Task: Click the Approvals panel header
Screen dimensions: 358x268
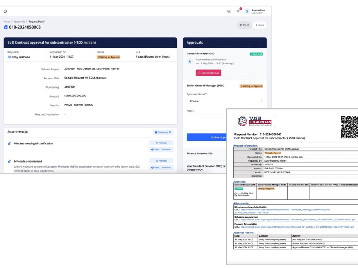Action: [x=225, y=43]
